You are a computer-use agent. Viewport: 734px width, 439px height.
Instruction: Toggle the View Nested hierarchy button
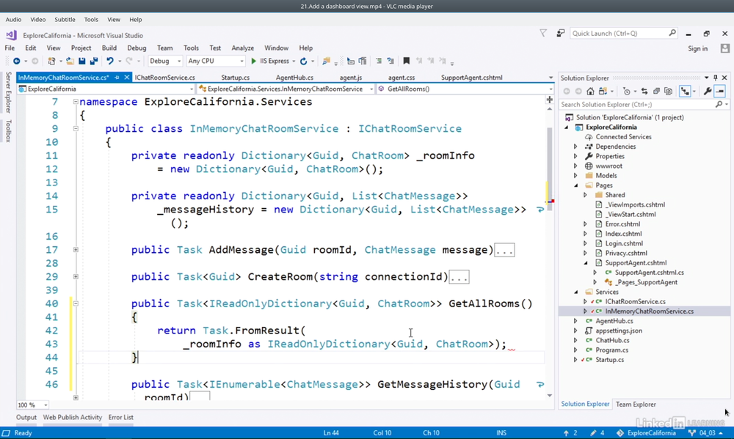(x=686, y=91)
